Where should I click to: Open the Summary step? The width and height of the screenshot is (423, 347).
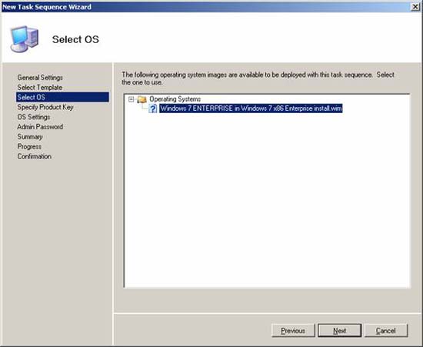click(30, 137)
